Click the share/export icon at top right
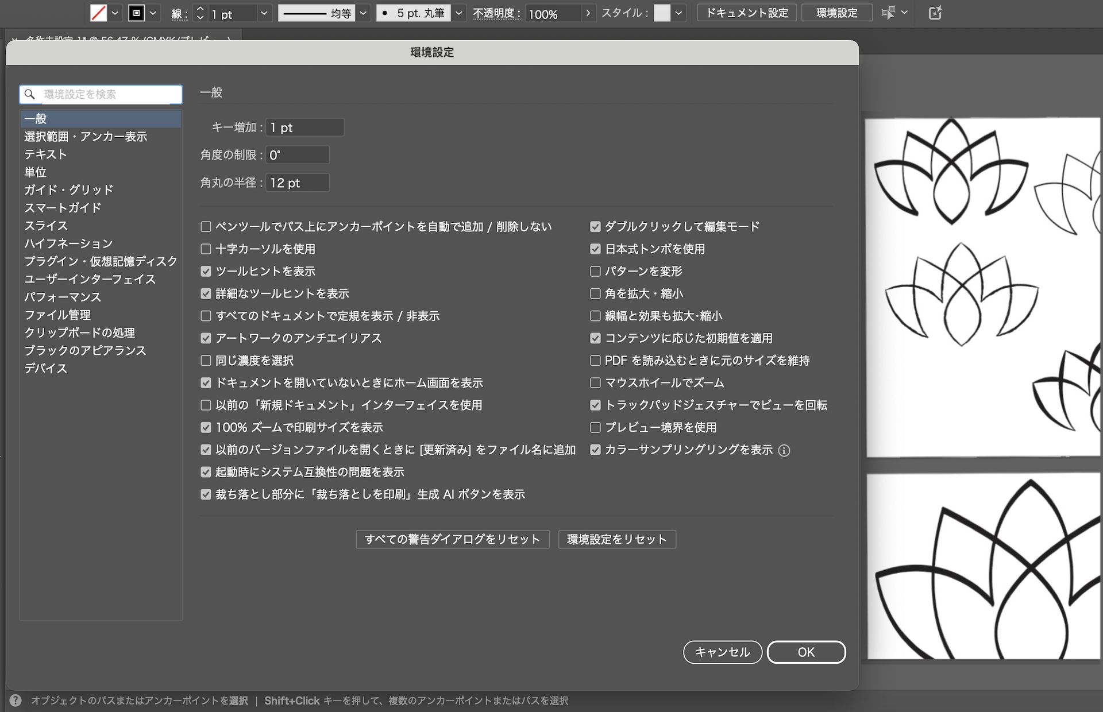Viewport: 1103px width, 712px height. click(x=935, y=13)
